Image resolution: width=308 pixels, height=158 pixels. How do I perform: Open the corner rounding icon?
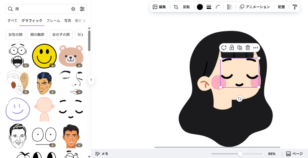point(218,7)
